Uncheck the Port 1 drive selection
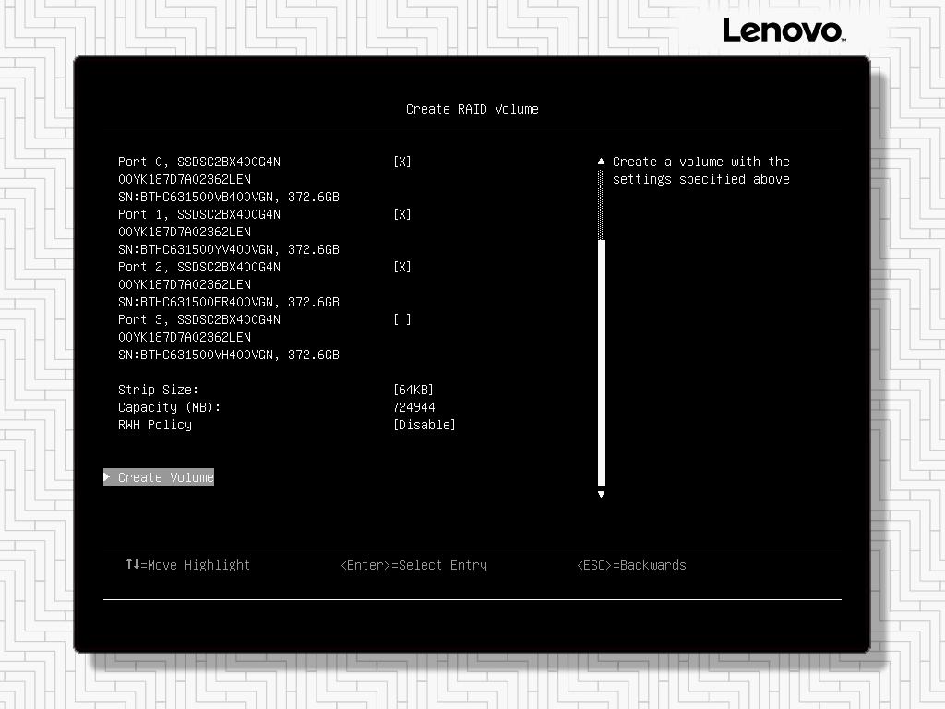945x709 pixels. pos(402,213)
